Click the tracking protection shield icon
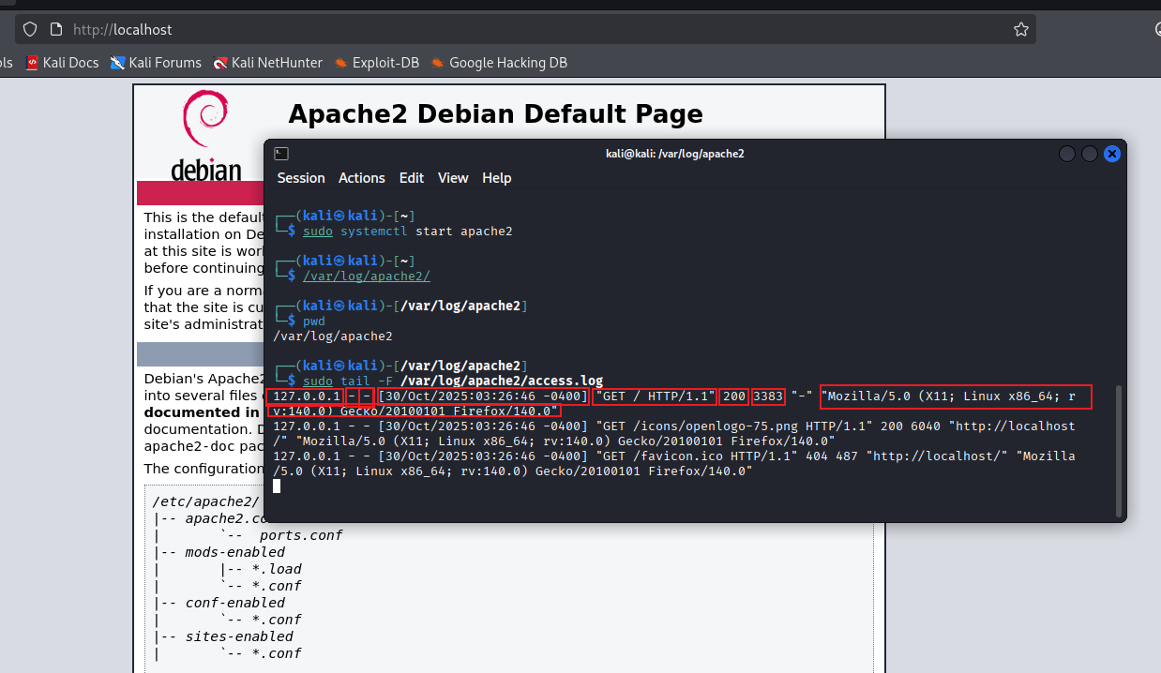The height and width of the screenshot is (673, 1161). click(x=30, y=29)
